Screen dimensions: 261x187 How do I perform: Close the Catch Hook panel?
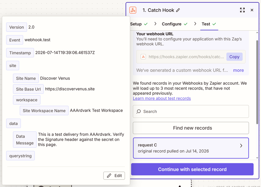[x=252, y=10]
